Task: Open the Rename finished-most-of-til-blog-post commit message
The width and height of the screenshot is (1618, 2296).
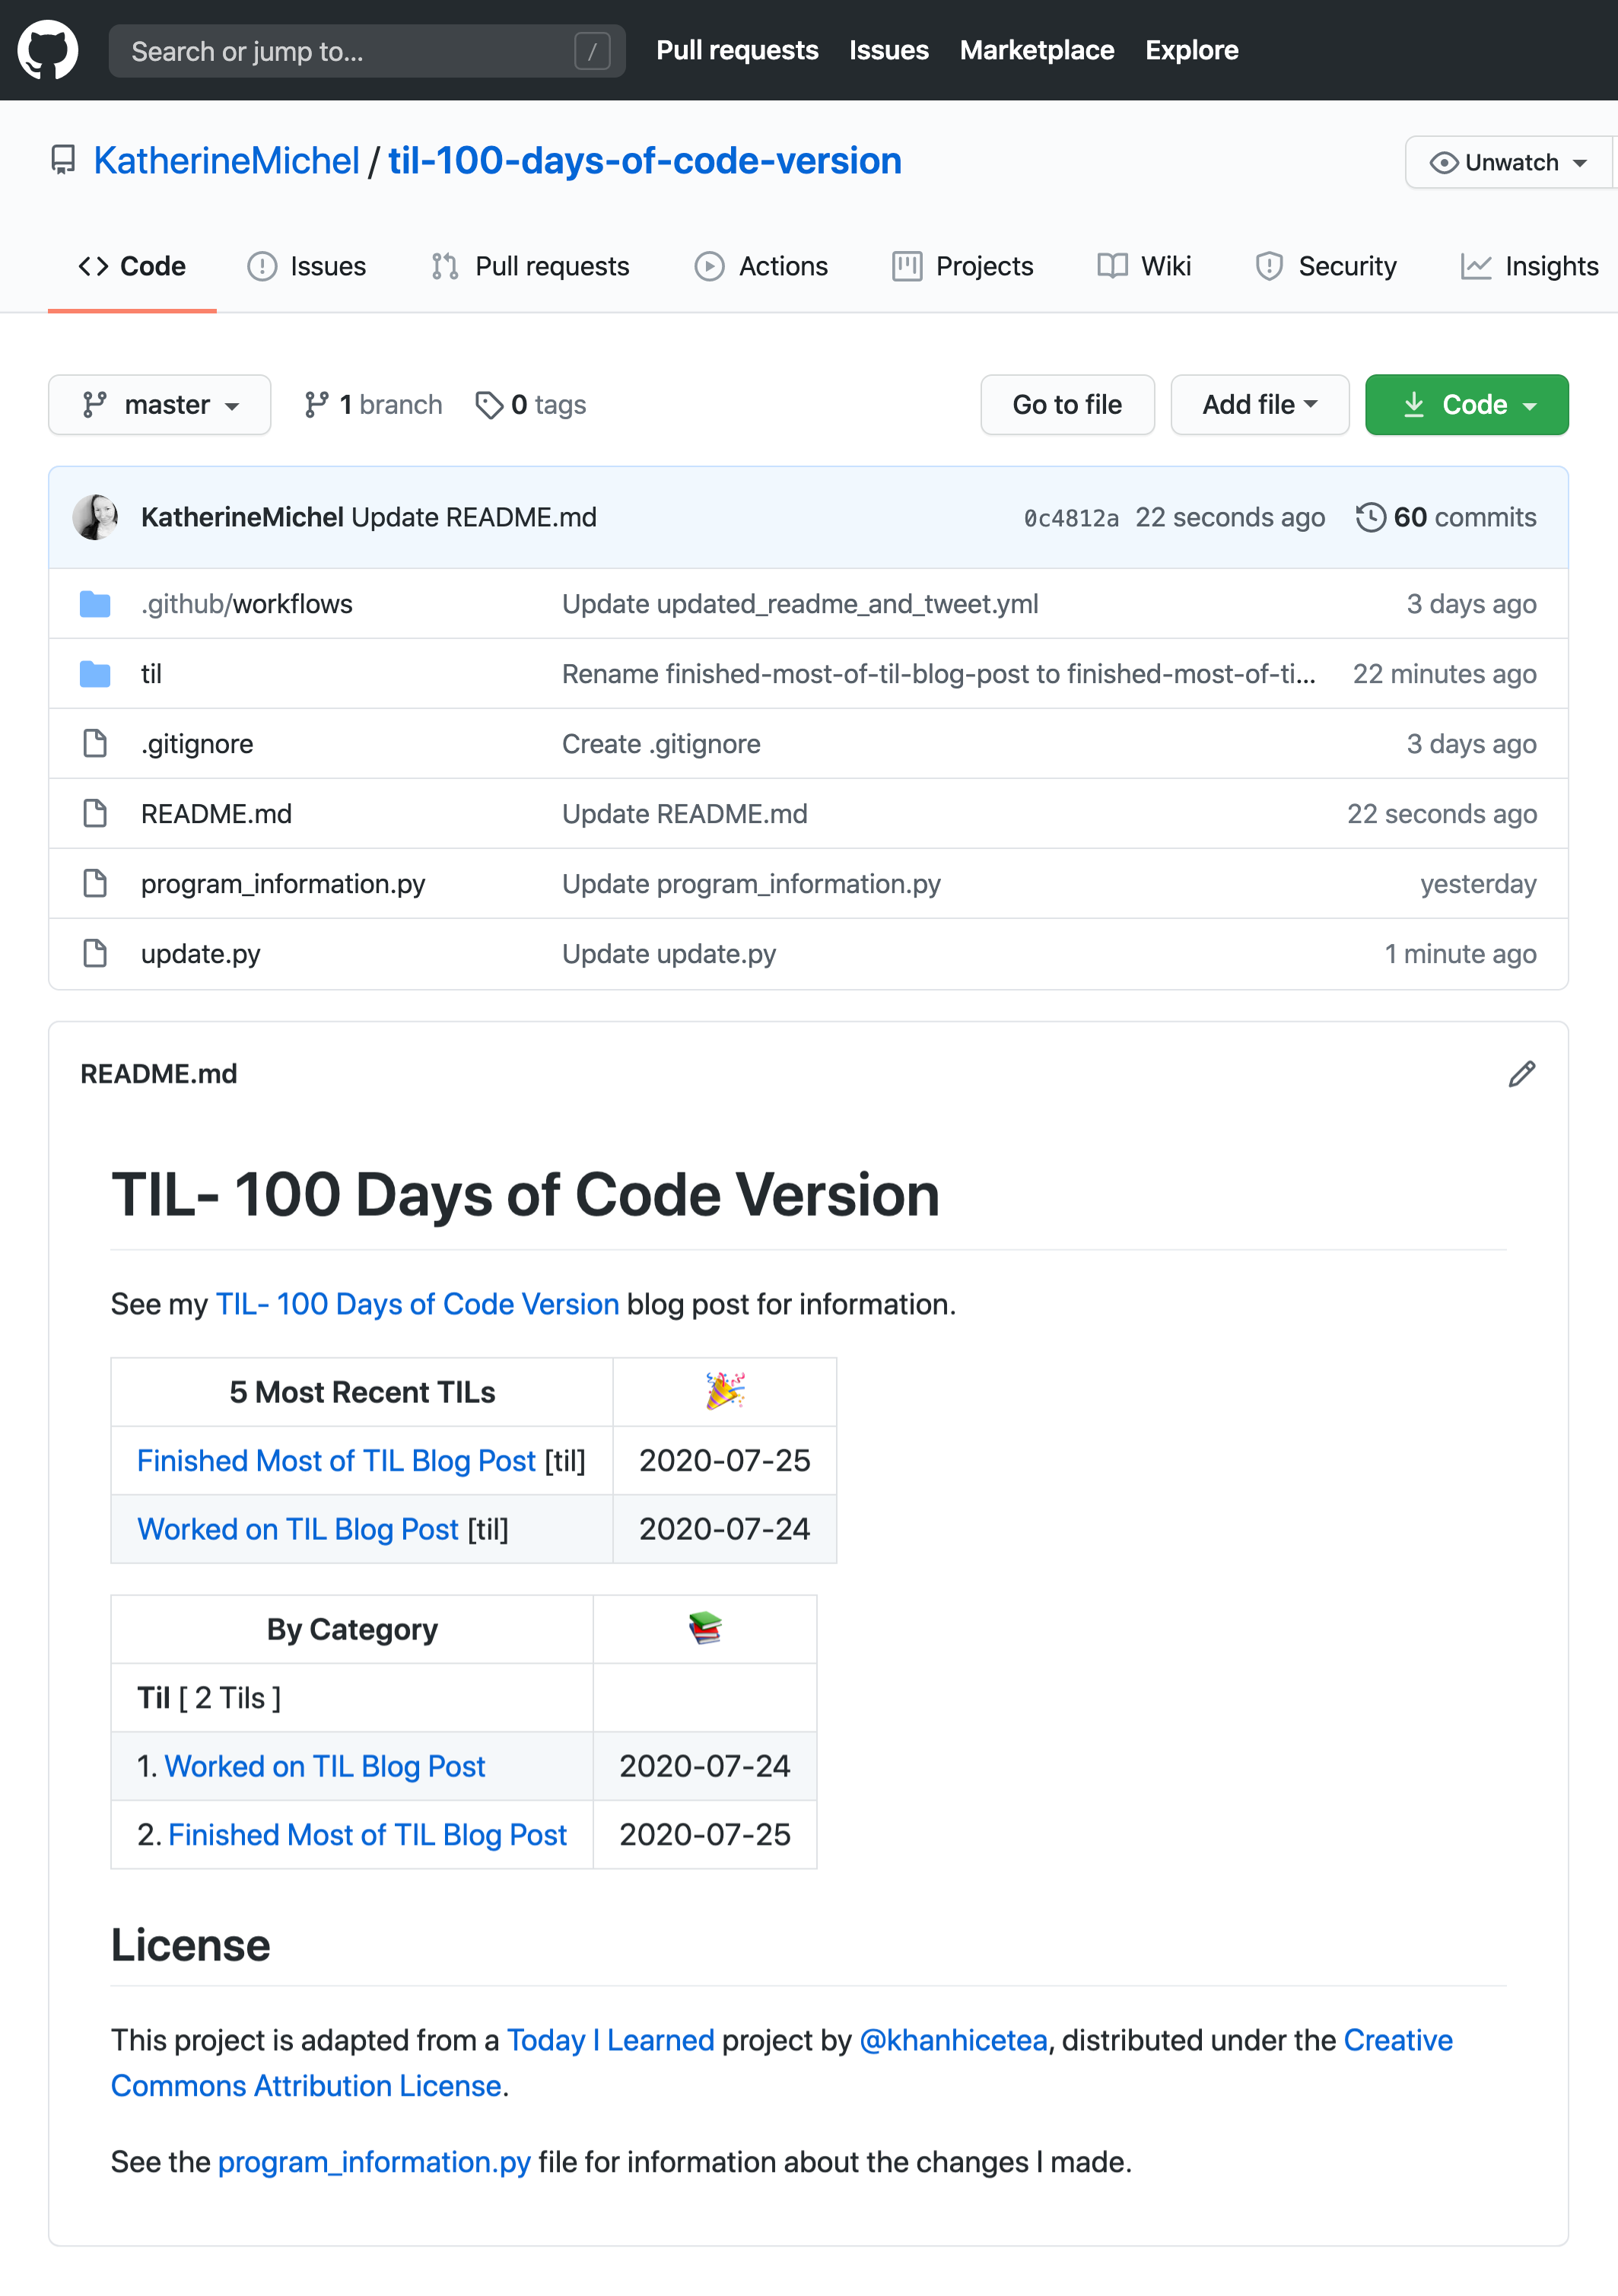Action: point(939,674)
